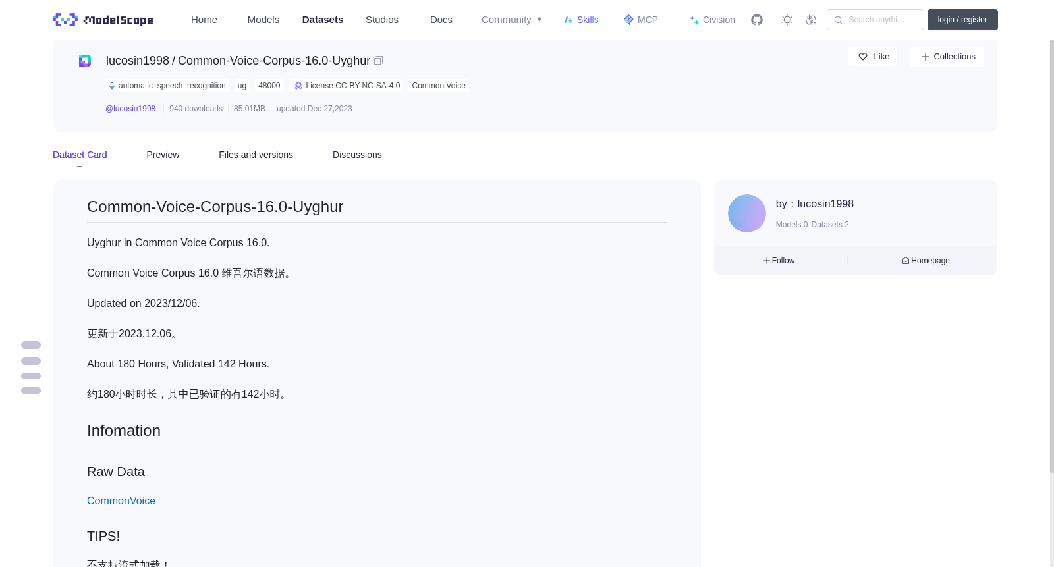Open the Studios menu item
The image size is (1054, 567).
pyautogui.click(x=382, y=20)
